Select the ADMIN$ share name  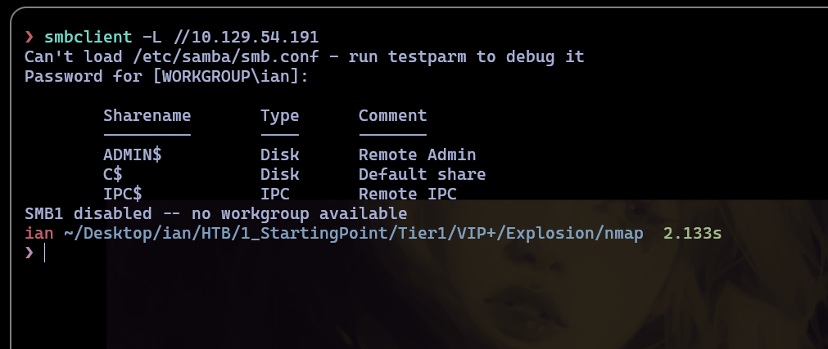[x=133, y=154]
